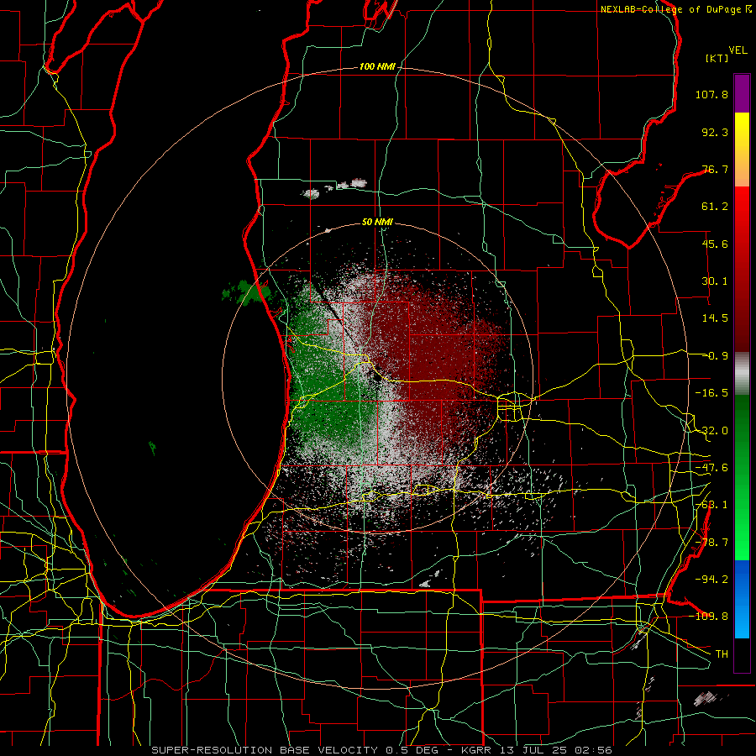The height and width of the screenshot is (756, 756).
Task: Click the VEL legend title
Action: point(738,50)
